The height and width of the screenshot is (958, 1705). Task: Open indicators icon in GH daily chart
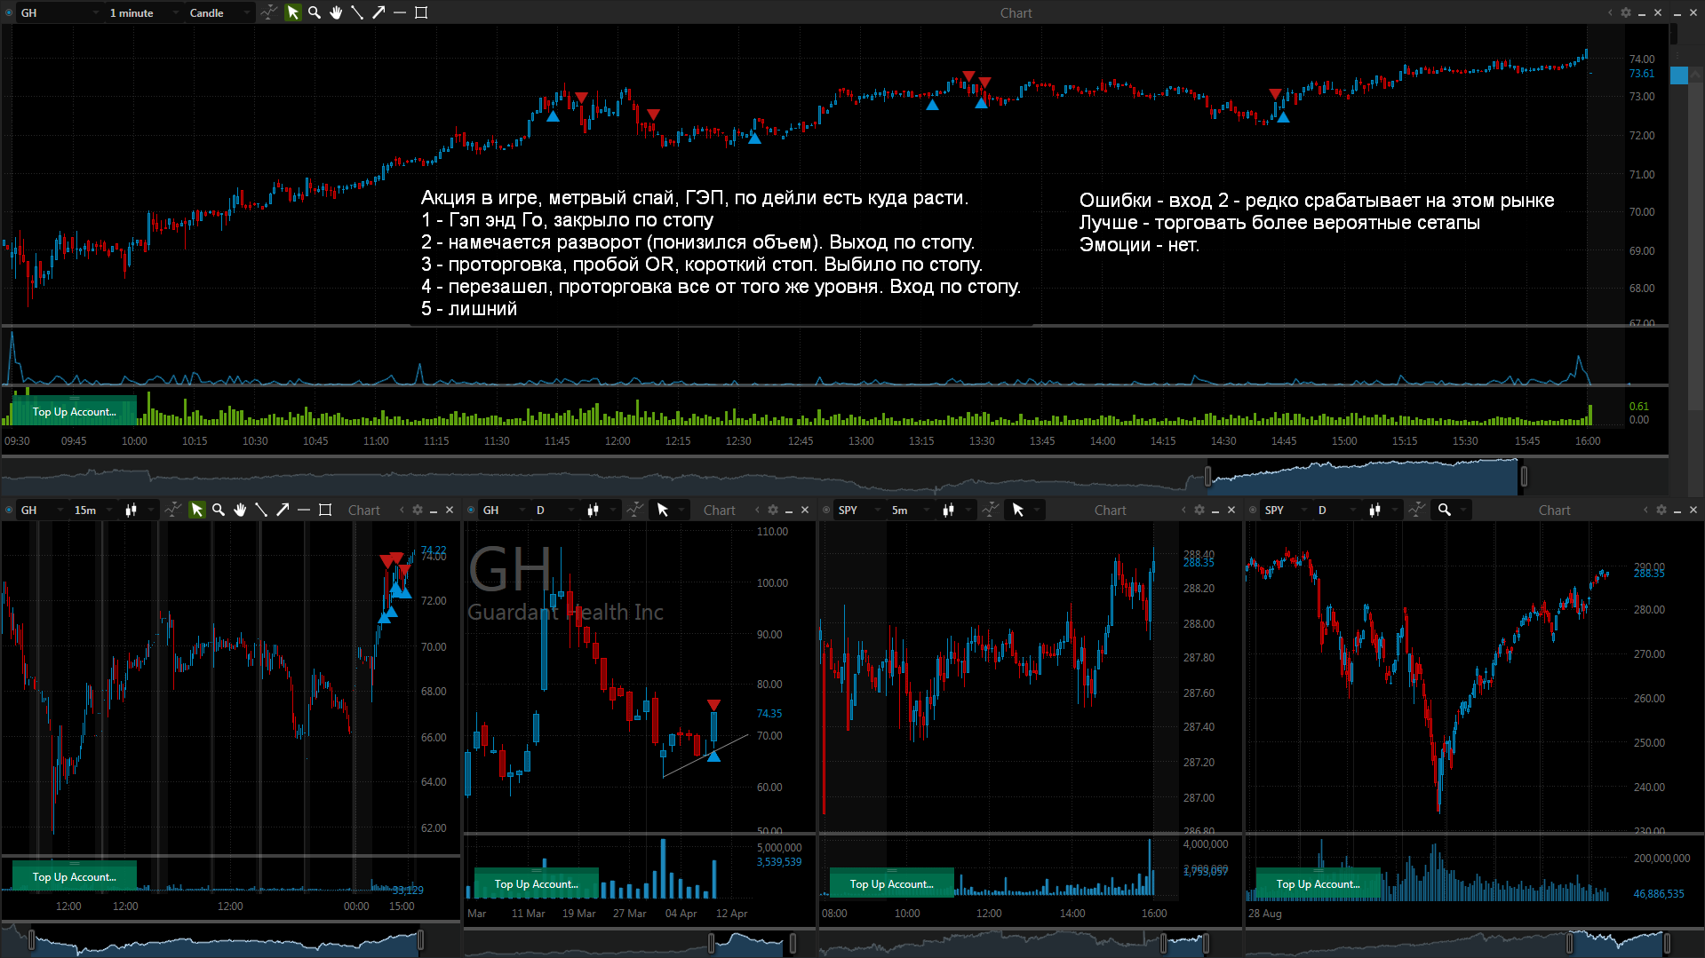634,510
